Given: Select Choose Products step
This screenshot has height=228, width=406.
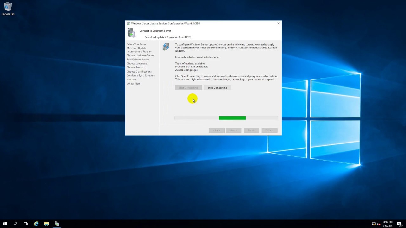Looking at the screenshot, I should tap(136, 67).
